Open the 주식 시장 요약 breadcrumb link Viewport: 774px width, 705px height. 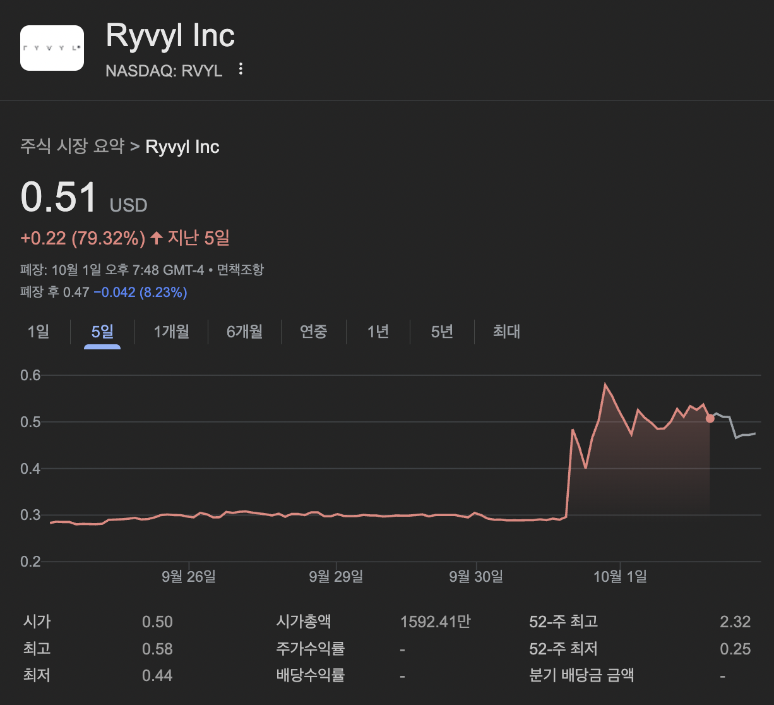tap(73, 147)
